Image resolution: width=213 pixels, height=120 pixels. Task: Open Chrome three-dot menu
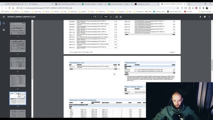pyautogui.click(x=211, y=8)
